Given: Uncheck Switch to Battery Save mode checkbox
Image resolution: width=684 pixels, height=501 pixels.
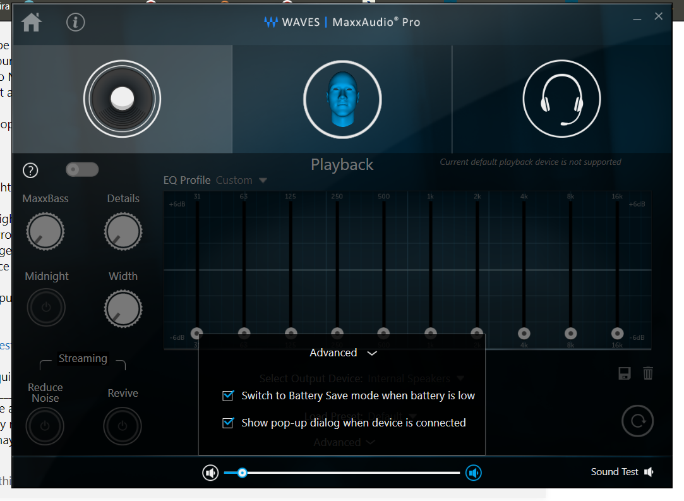Looking at the screenshot, I should (x=228, y=395).
